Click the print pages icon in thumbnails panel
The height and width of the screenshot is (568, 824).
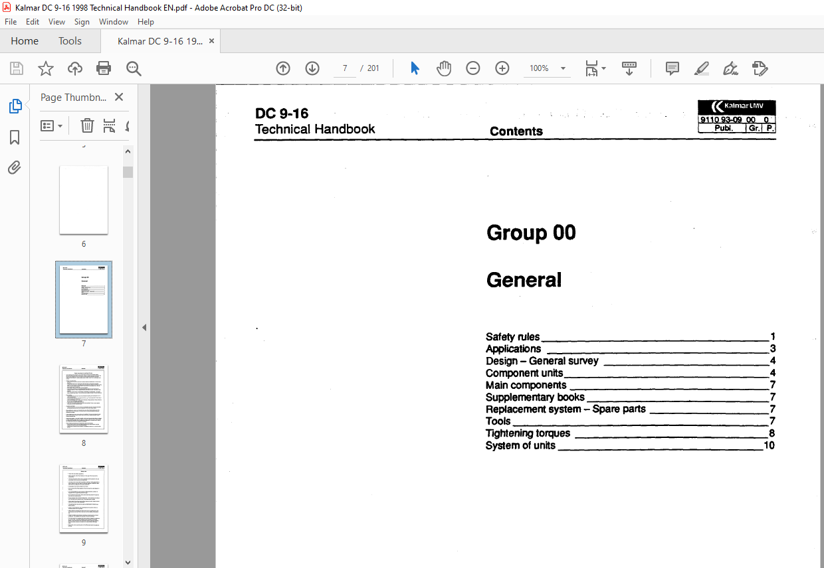110,125
